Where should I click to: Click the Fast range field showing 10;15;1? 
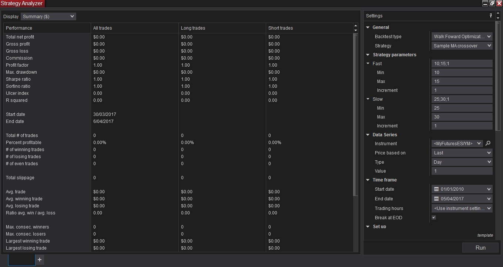[462, 64]
